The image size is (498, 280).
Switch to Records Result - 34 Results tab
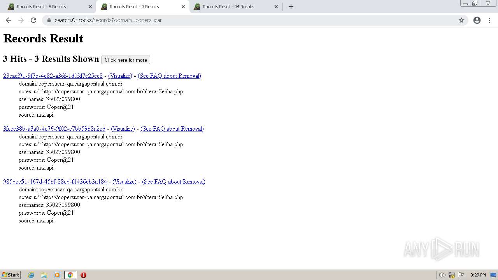tap(235, 7)
